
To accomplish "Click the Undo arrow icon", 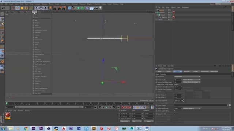I will click(x=3, y=8).
